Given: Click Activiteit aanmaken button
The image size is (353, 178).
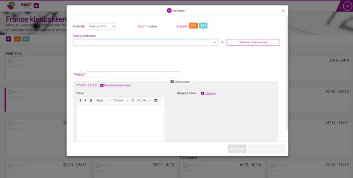Looking at the screenshot, I should (x=266, y=149).
